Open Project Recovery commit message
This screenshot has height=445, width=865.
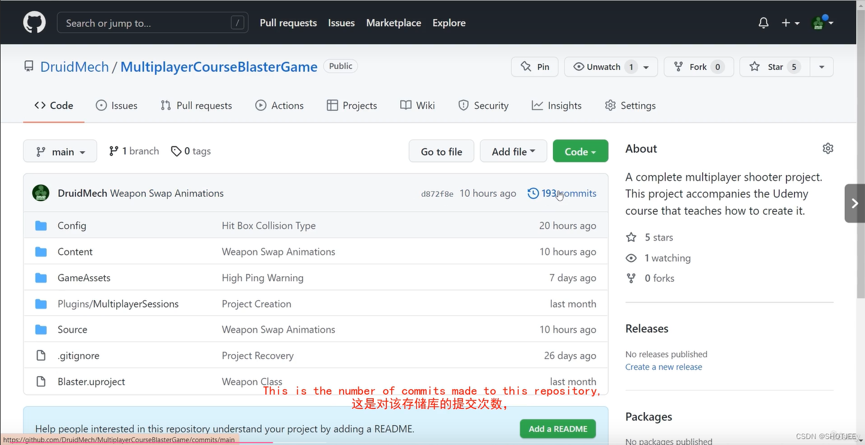(258, 355)
